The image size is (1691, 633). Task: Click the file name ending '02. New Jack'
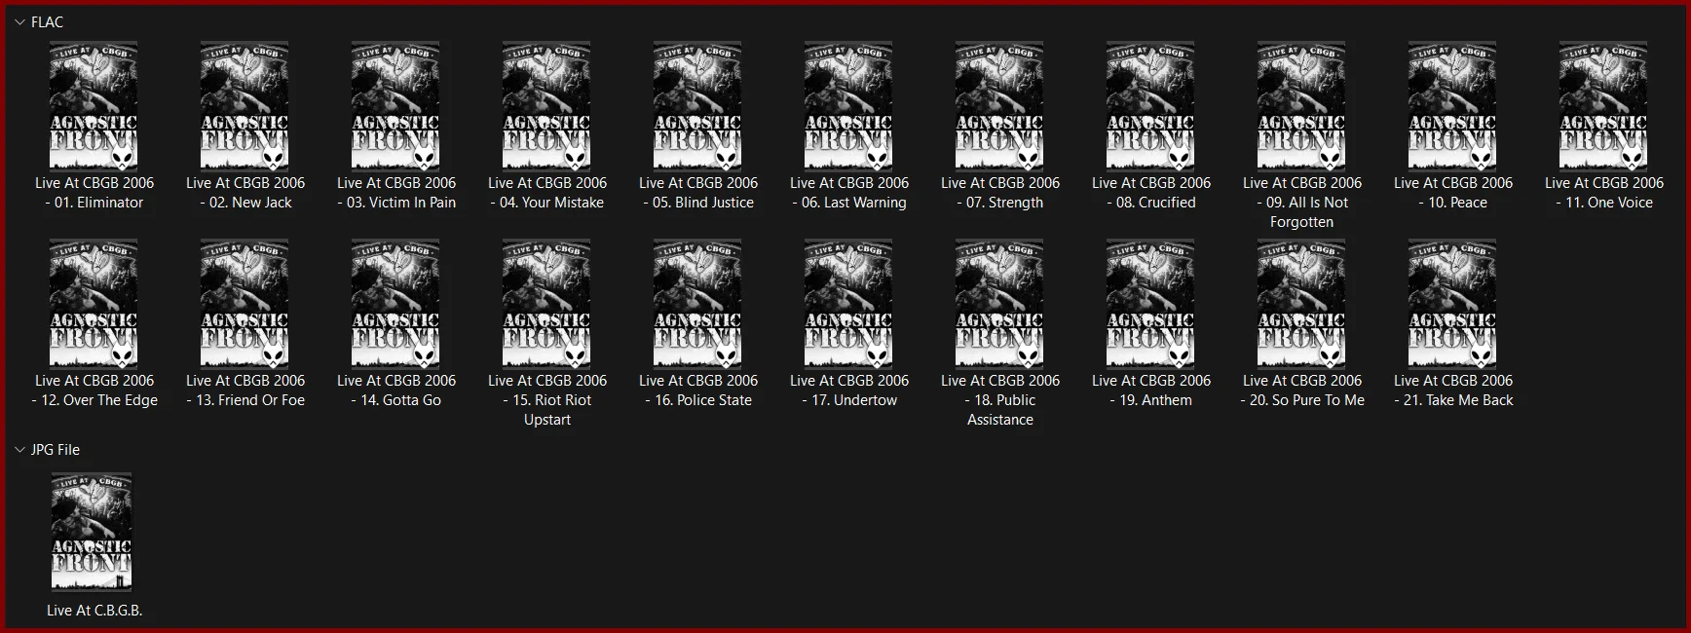tap(245, 193)
